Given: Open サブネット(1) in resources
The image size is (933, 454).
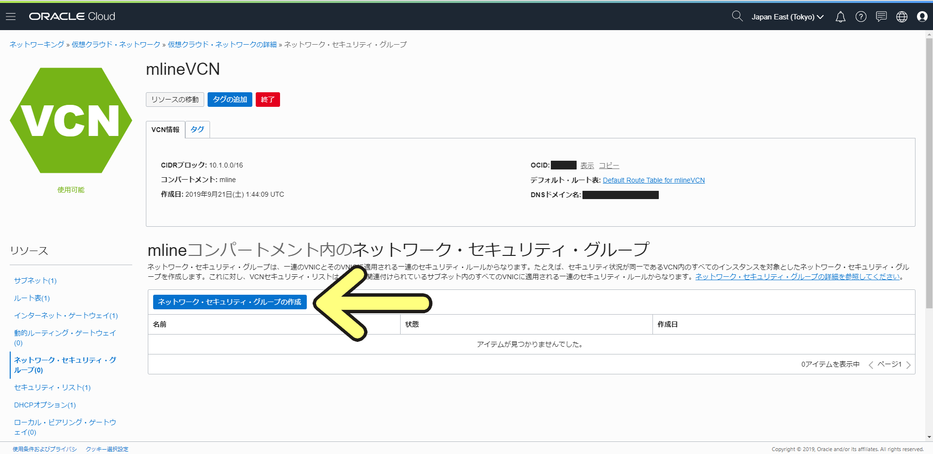Looking at the screenshot, I should pyautogui.click(x=35, y=281).
